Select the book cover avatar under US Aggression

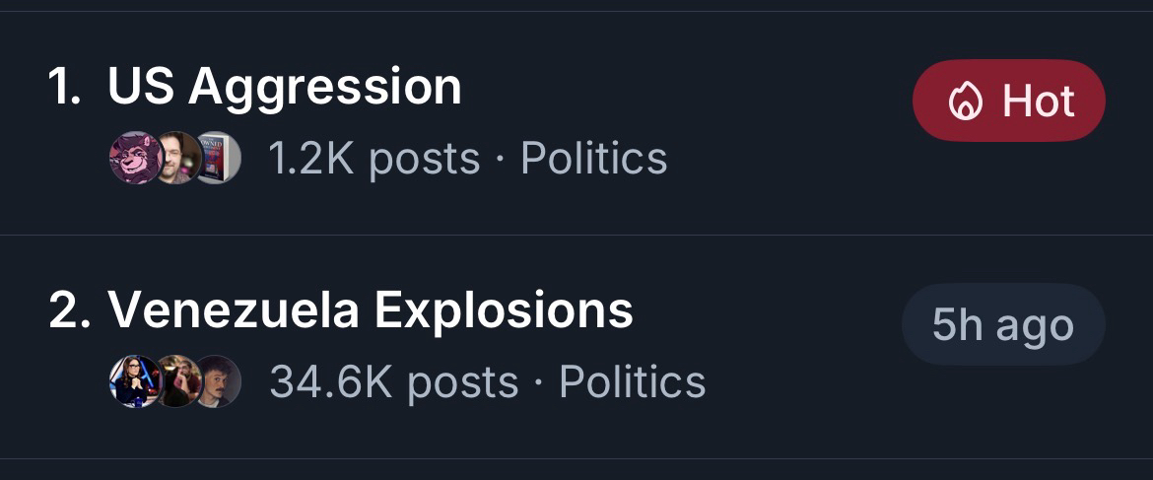coord(217,159)
